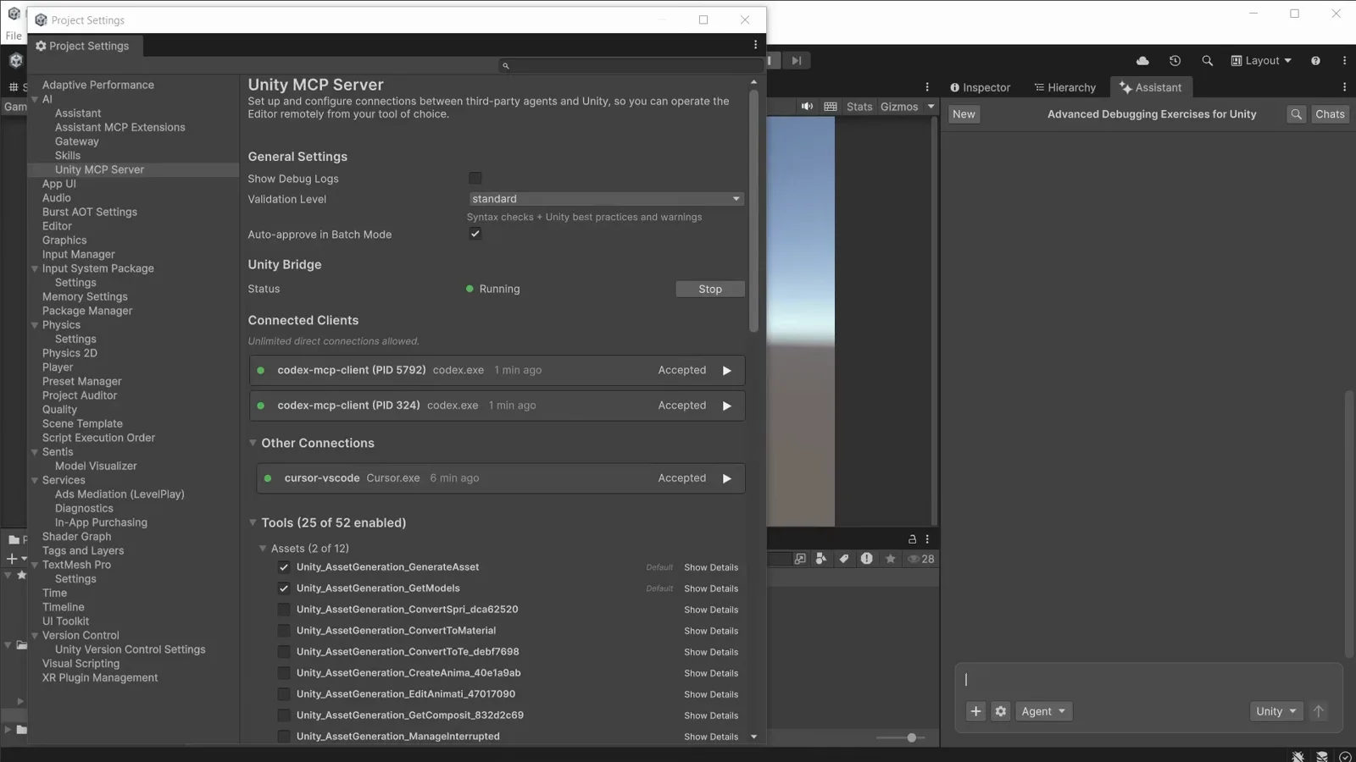Enable Unity_AssetGeneration_EditAnimati_47017090 checkbox
The width and height of the screenshot is (1356, 762).
284,694
